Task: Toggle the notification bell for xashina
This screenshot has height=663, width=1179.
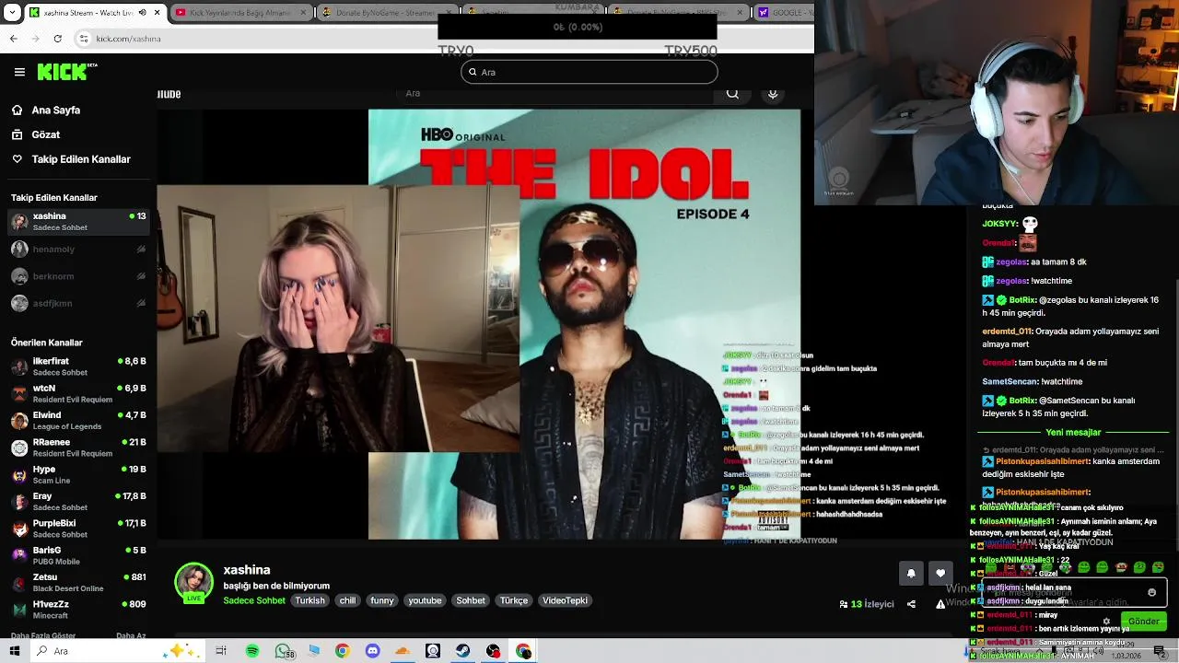Action: (x=911, y=573)
